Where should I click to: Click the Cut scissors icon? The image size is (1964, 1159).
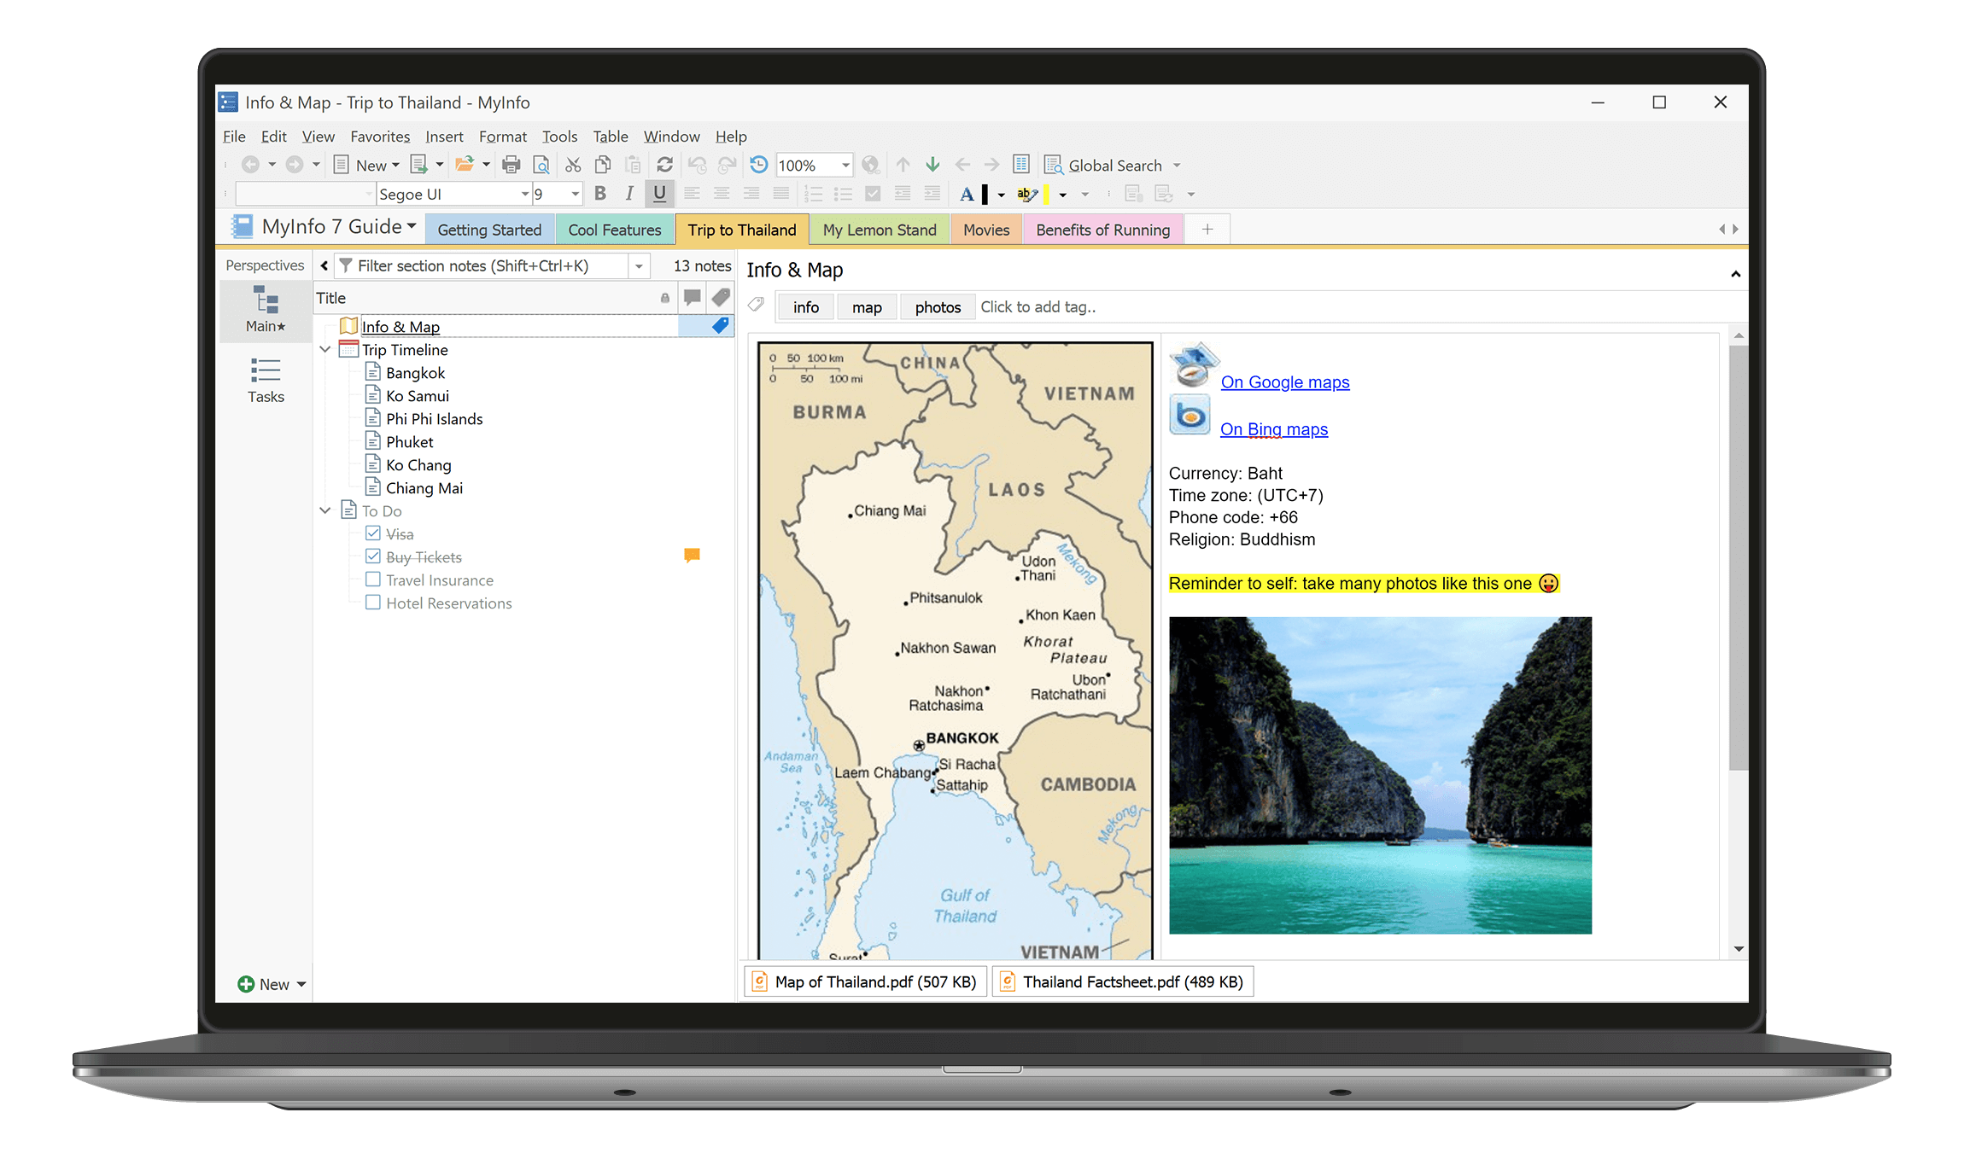pos(573,165)
